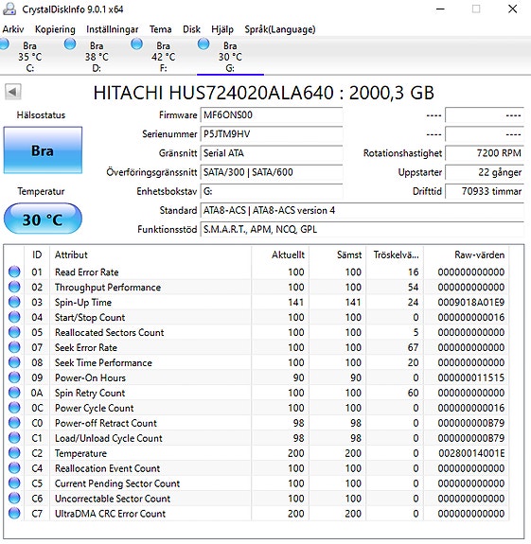Select the Spin-Up Time raw value 0009018A01E9

point(471,302)
